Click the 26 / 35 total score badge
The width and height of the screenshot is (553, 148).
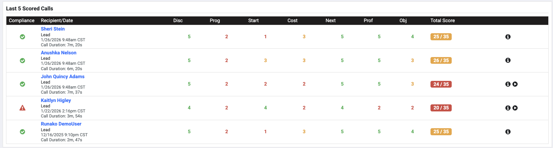pyautogui.click(x=441, y=60)
